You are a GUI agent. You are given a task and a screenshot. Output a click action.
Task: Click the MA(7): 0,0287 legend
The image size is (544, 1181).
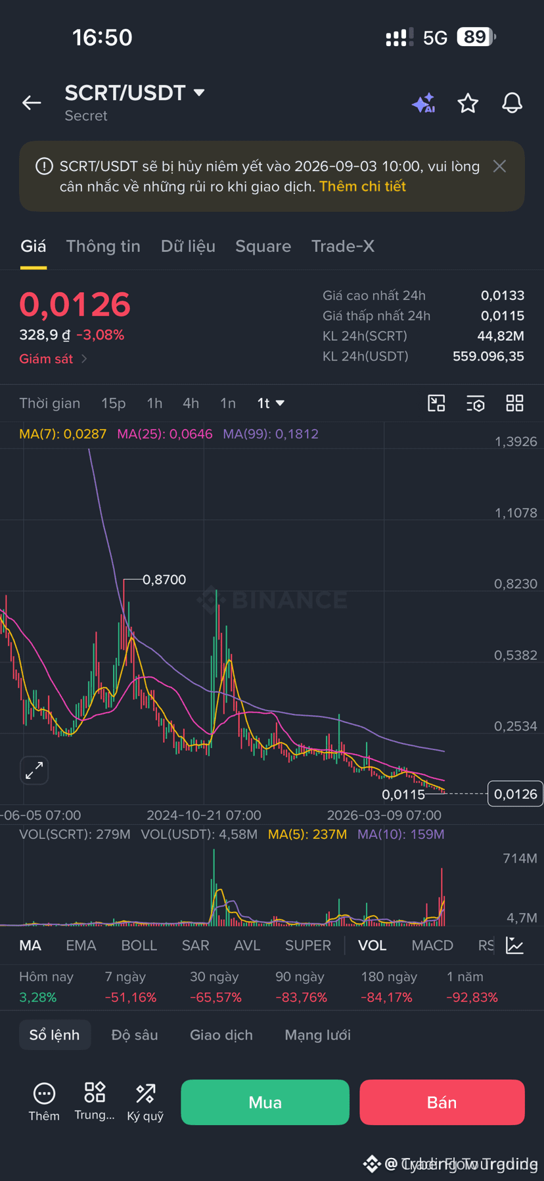click(62, 434)
